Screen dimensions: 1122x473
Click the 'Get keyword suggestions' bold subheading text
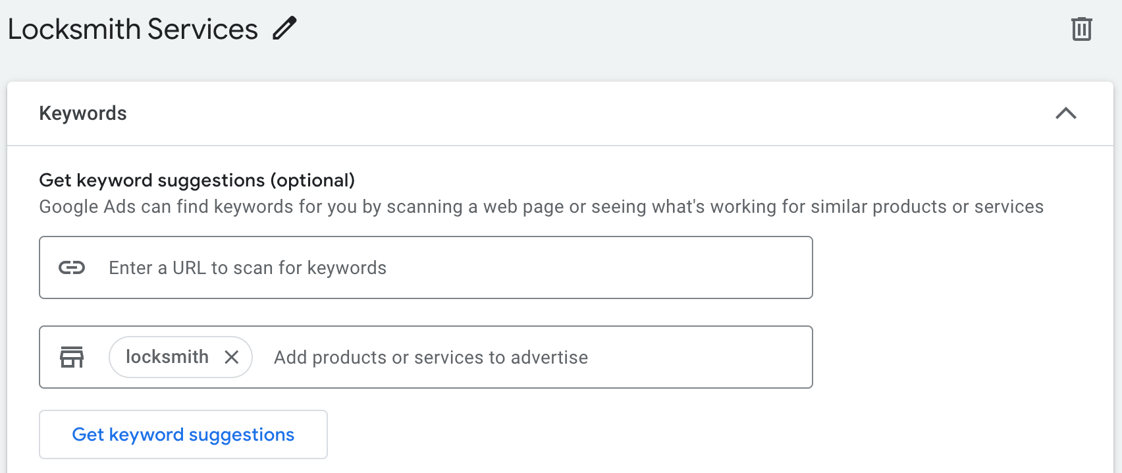click(151, 181)
